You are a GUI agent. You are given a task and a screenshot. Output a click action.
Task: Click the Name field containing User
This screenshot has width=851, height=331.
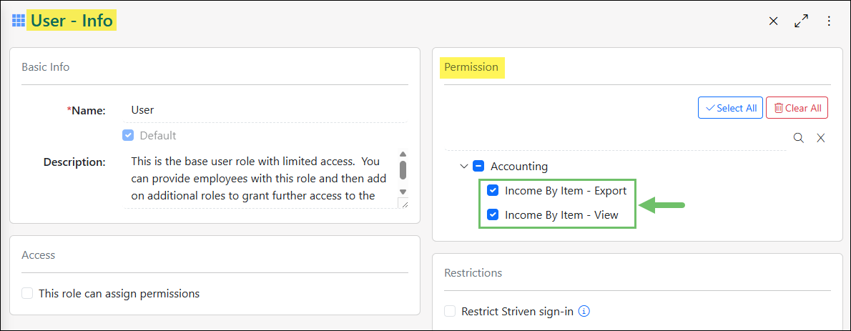pos(266,110)
